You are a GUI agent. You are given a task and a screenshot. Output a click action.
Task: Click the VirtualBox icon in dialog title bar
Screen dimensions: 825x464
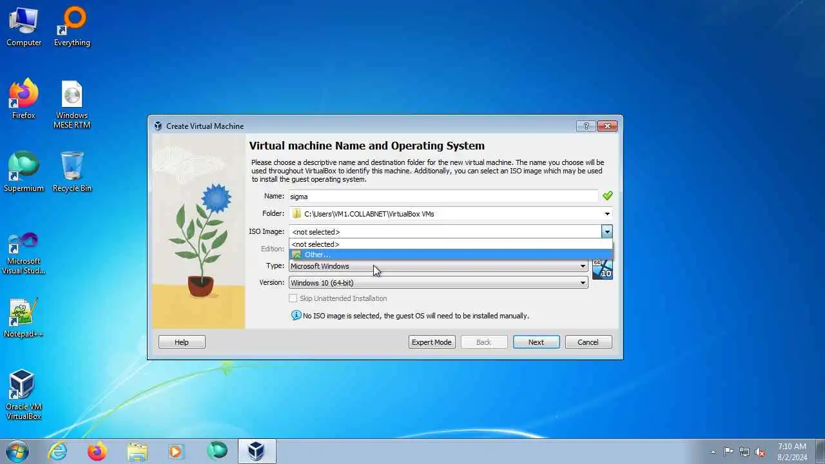coord(158,126)
